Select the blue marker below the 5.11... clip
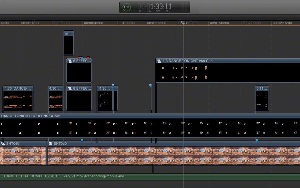Viewport: 300px width, 188px height. (x=257, y=141)
